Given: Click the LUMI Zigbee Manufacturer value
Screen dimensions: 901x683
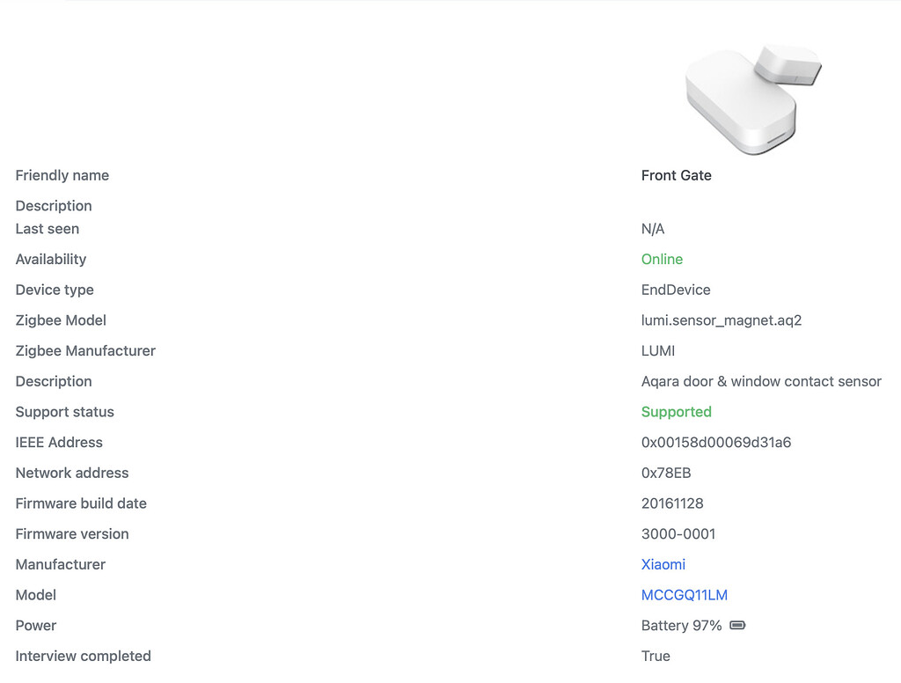Looking at the screenshot, I should [657, 350].
